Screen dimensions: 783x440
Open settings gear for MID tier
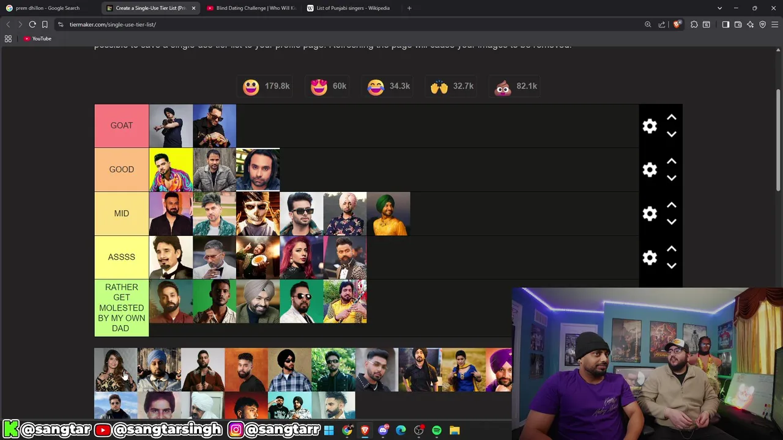pyautogui.click(x=650, y=214)
